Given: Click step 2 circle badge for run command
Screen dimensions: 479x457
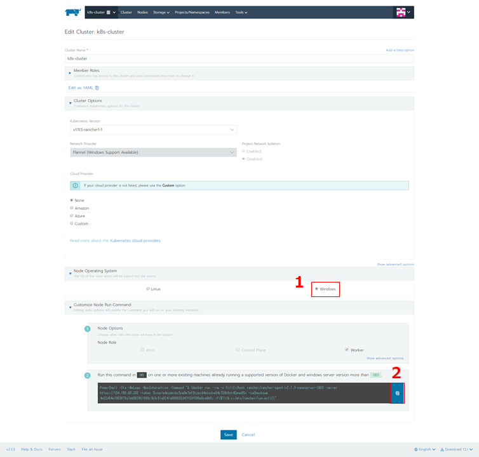Looking at the screenshot, I should [88, 376].
